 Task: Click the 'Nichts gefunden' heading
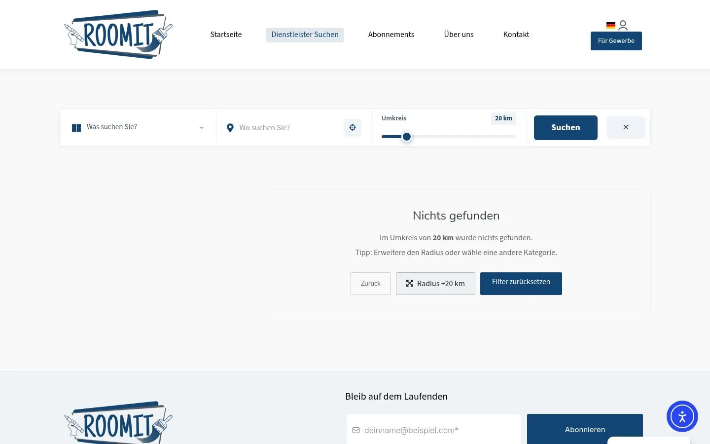(456, 216)
